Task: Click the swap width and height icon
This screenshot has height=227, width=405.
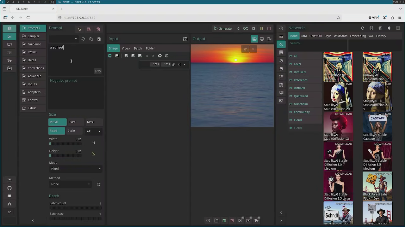Action: pyautogui.click(x=94, y=143)
